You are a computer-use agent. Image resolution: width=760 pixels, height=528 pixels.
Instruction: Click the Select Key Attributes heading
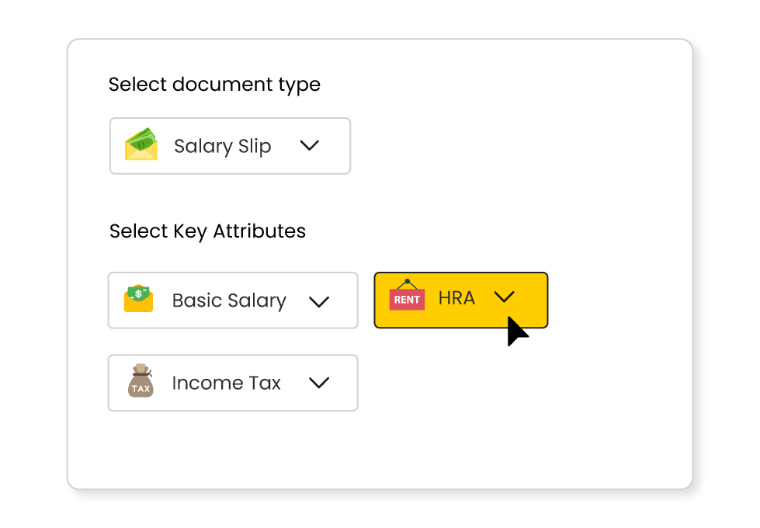207,231
